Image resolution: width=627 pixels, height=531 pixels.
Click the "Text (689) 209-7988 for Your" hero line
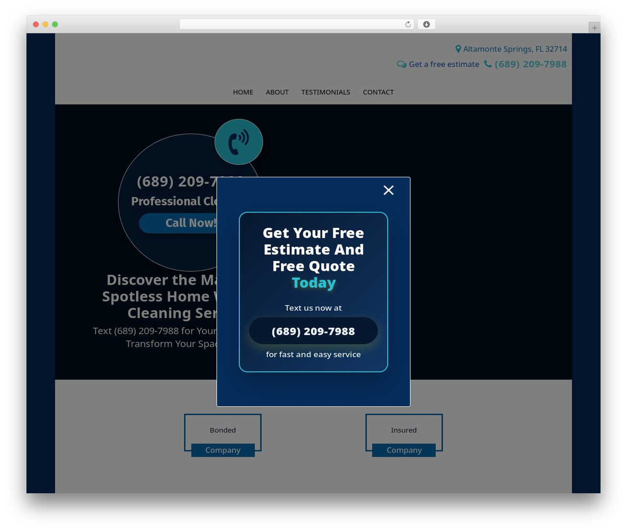[155, 331]
